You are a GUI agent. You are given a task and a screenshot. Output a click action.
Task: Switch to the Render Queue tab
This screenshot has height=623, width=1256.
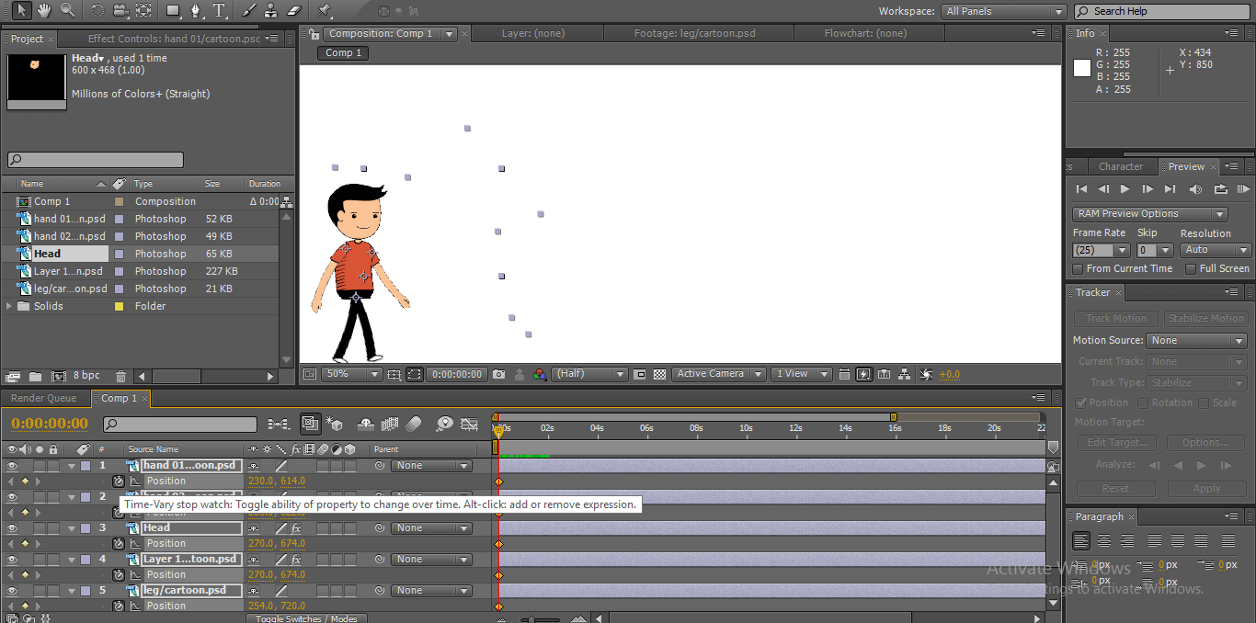click(43, 398)
